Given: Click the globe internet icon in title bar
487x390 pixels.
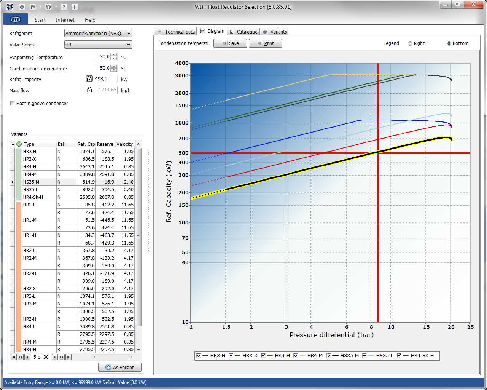Looking at the screenshot, I should pyautogui.click(x=48, y=7).
